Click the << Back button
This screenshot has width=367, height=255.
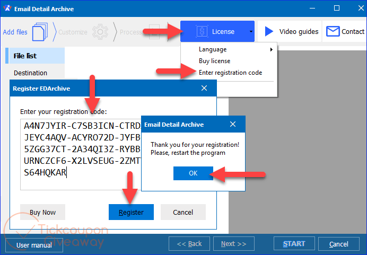189,244
